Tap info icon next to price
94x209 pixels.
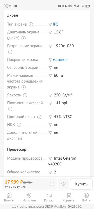click(x=52, y=184)
